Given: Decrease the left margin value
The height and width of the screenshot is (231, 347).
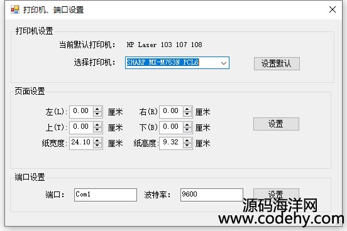Looking at the screenshot, I should 97,114.
